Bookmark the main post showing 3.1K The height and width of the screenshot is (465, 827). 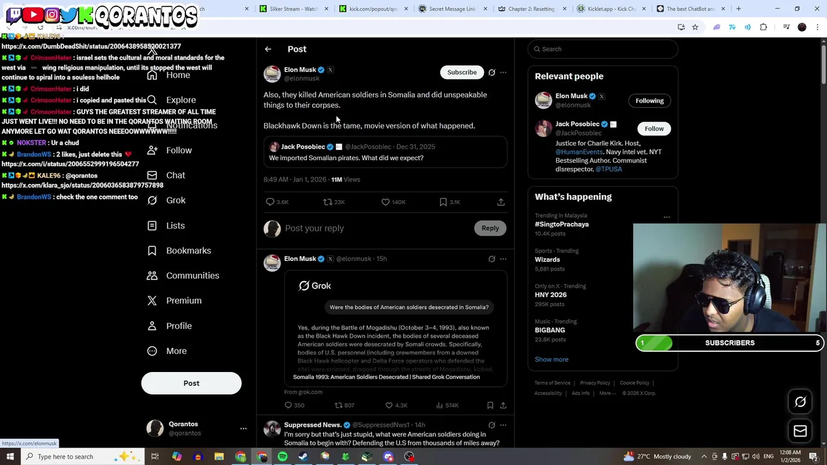click(443, 202)
